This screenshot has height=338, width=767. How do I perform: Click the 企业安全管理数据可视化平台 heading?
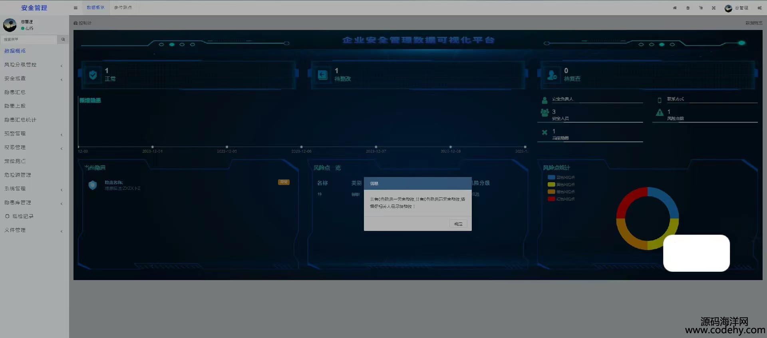[x=418, y=40]
